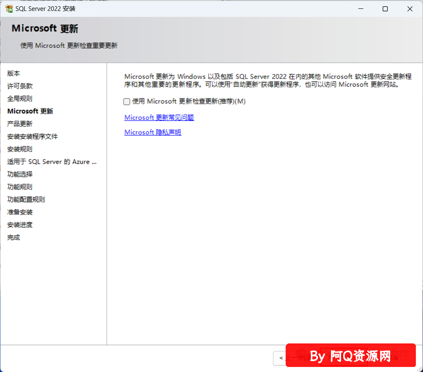The image size is (423, 372).
Task: Select the 安装进度 sidebar step
Action: tap(20, 225)
